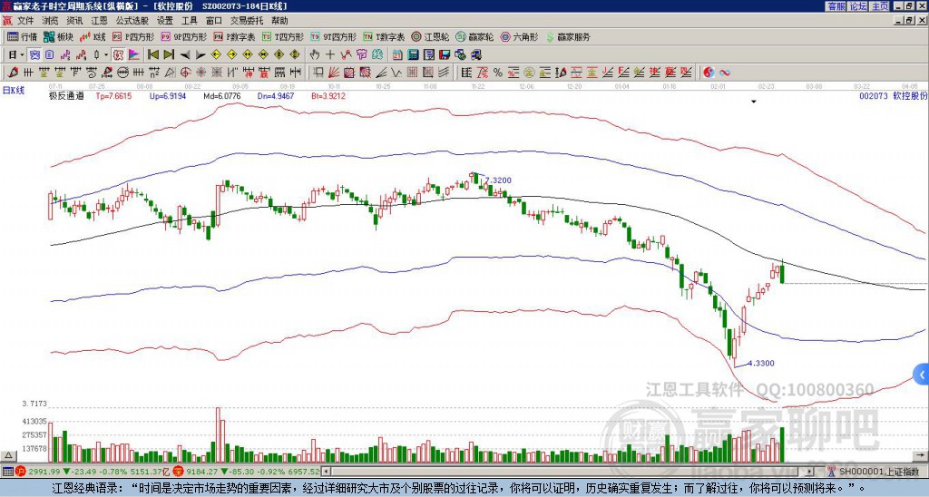
Task: Click the 极反通道 indicator name
Action: pos(66,95)
